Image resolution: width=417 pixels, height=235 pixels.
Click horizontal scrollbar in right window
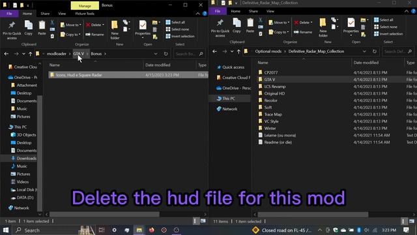point(313,214)
